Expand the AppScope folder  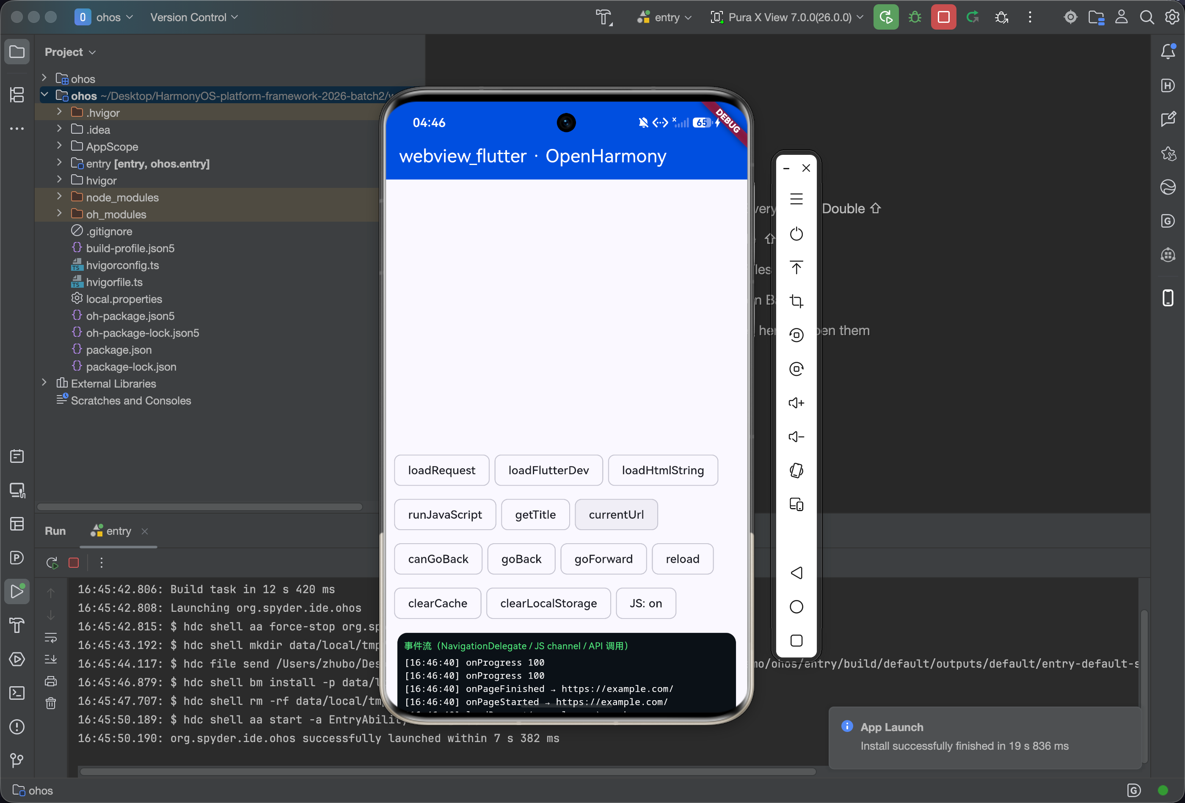pyautogui.click(x=59, y=146)
